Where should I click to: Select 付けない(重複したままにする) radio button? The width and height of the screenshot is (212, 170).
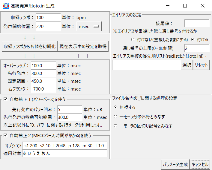pos(133,39)
